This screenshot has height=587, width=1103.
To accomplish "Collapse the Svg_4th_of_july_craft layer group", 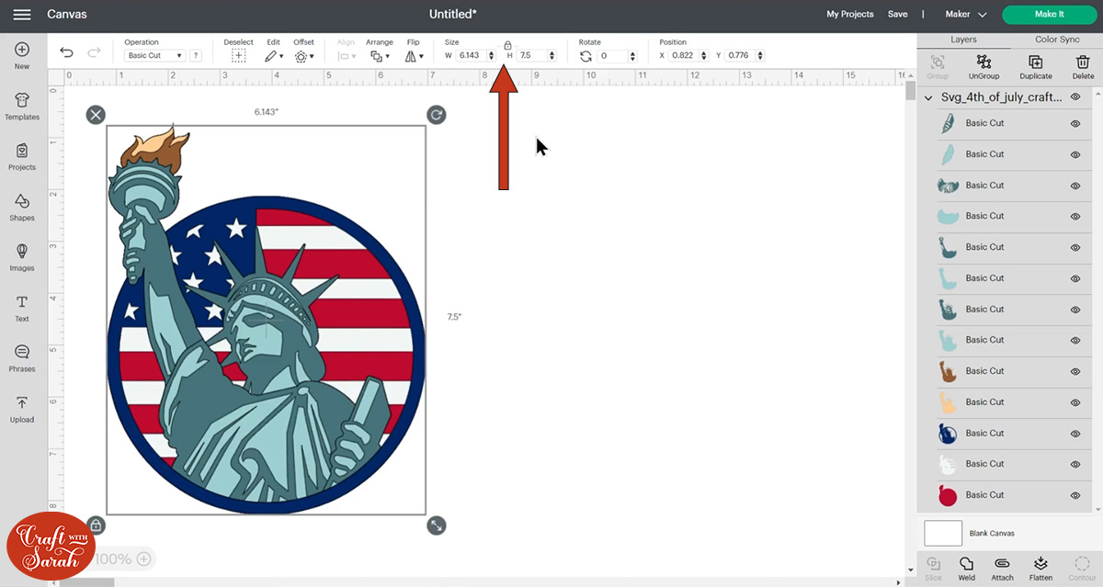I will pos(927,96).
